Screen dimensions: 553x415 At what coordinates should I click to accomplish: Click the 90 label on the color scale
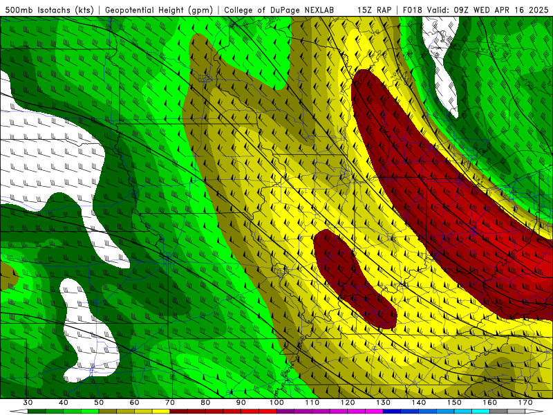click(x=241, y=403)
